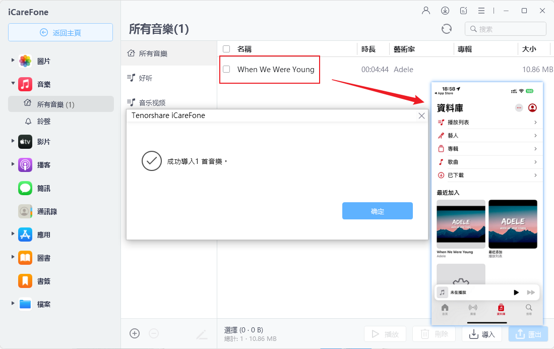Focus the 搜索 search field

505,29
